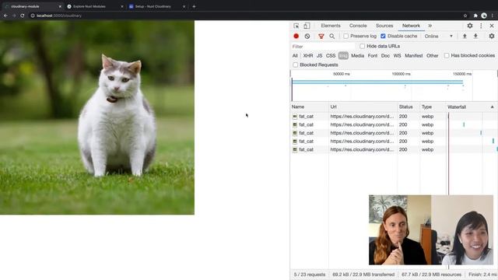
Task: Reload the localhost page
Action: [x=23, y=16]
